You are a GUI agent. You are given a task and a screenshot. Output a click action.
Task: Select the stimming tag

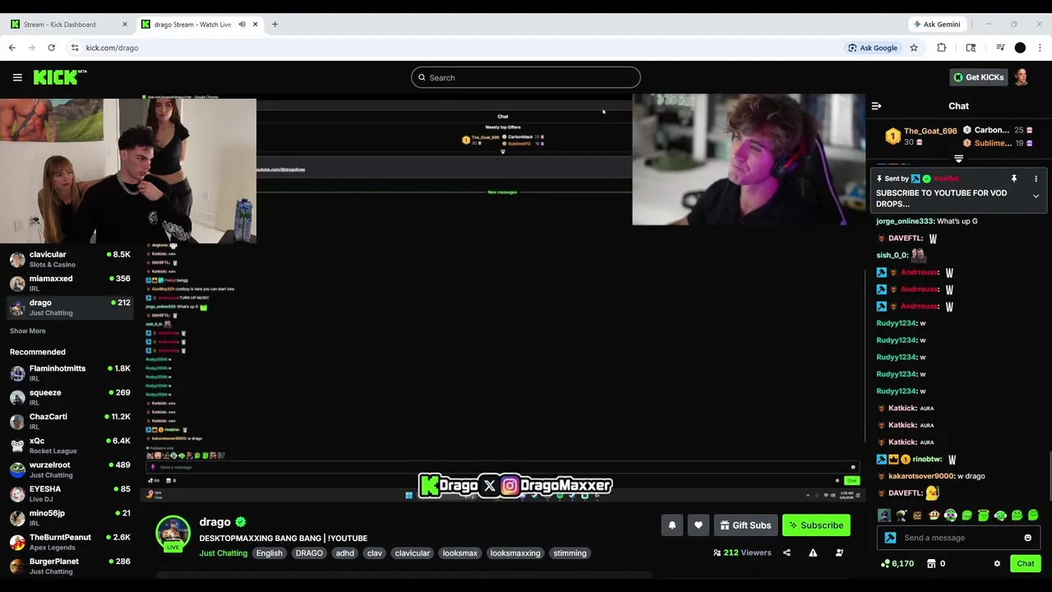pos(570,553)
